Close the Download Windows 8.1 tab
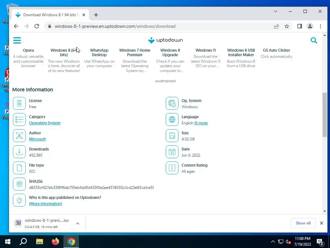Viewport: 330px width, 248px height. [84, 15]
